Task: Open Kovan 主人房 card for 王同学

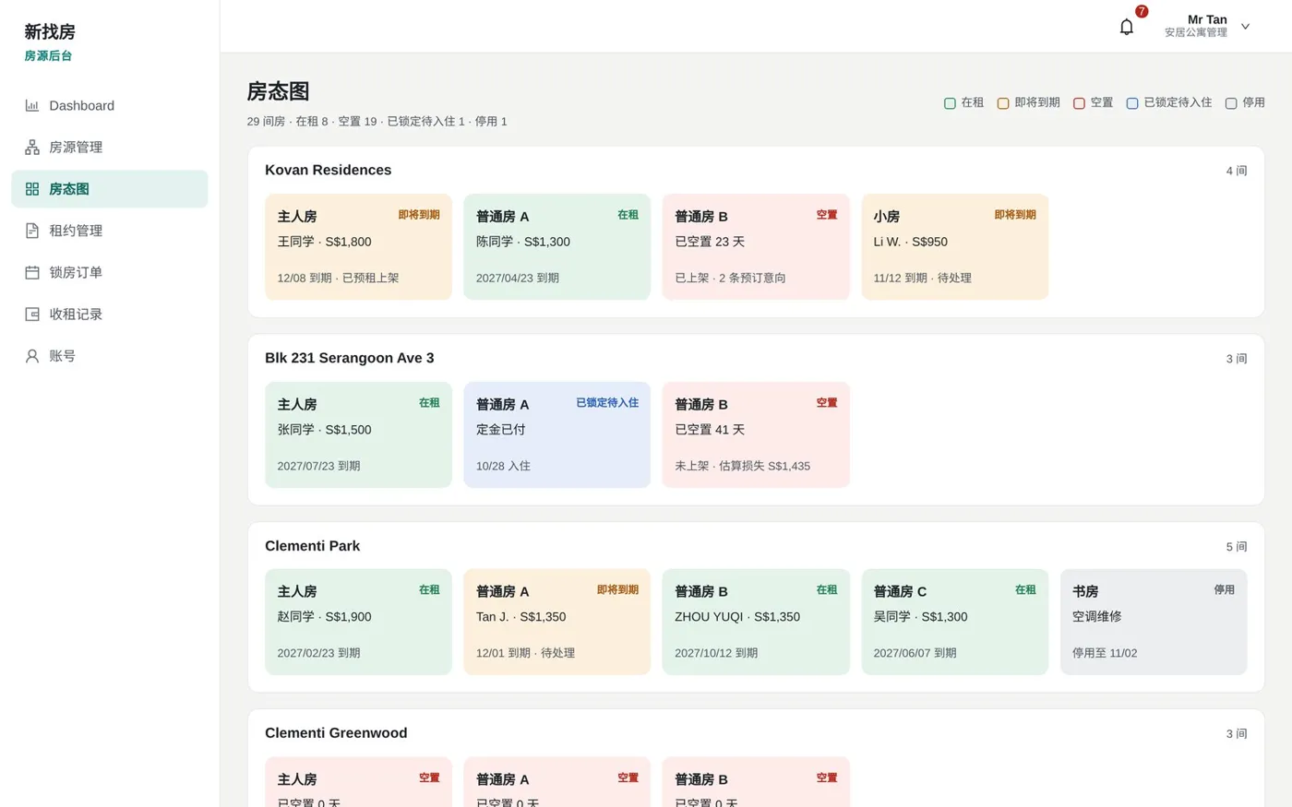Action: point(358,246)
